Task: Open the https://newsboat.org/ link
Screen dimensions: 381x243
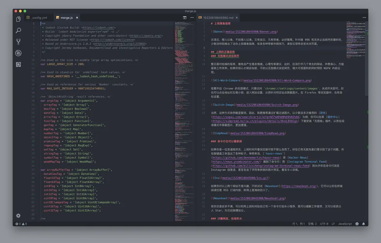Action: 299,186
